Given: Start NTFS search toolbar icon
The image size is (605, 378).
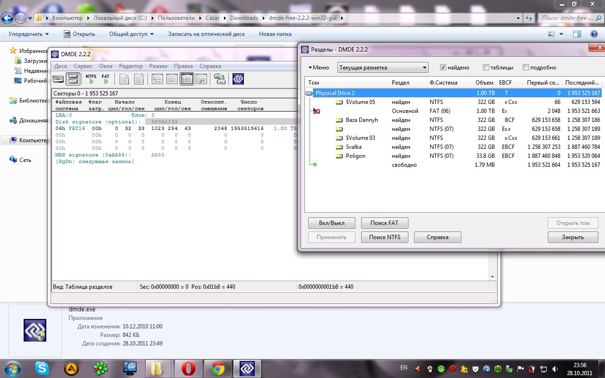Looking at the screenshot, I should 91,79.
